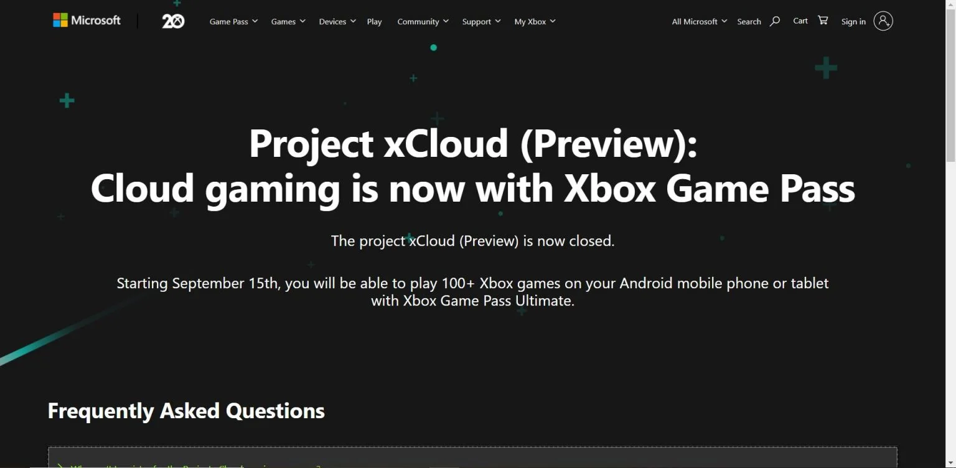Click the Microsoft logo icon
956x468 pixels.
pyautogui.click(x=60, y=19)
